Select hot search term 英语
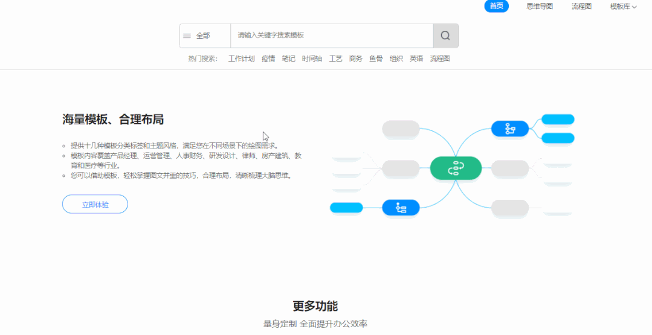Image resolution: width=652 pixels, height=335 pixels. pyautogui.click(x=416, y=59)
